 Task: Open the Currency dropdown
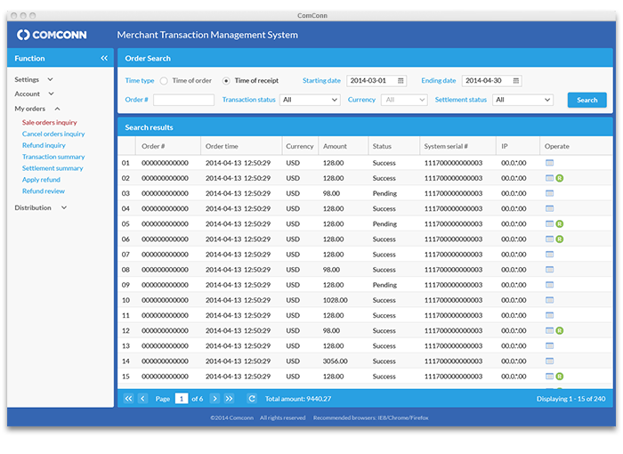coord(404,101)
